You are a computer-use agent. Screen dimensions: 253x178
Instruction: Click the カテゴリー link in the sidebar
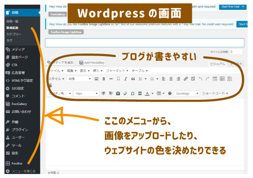[14, 34]
